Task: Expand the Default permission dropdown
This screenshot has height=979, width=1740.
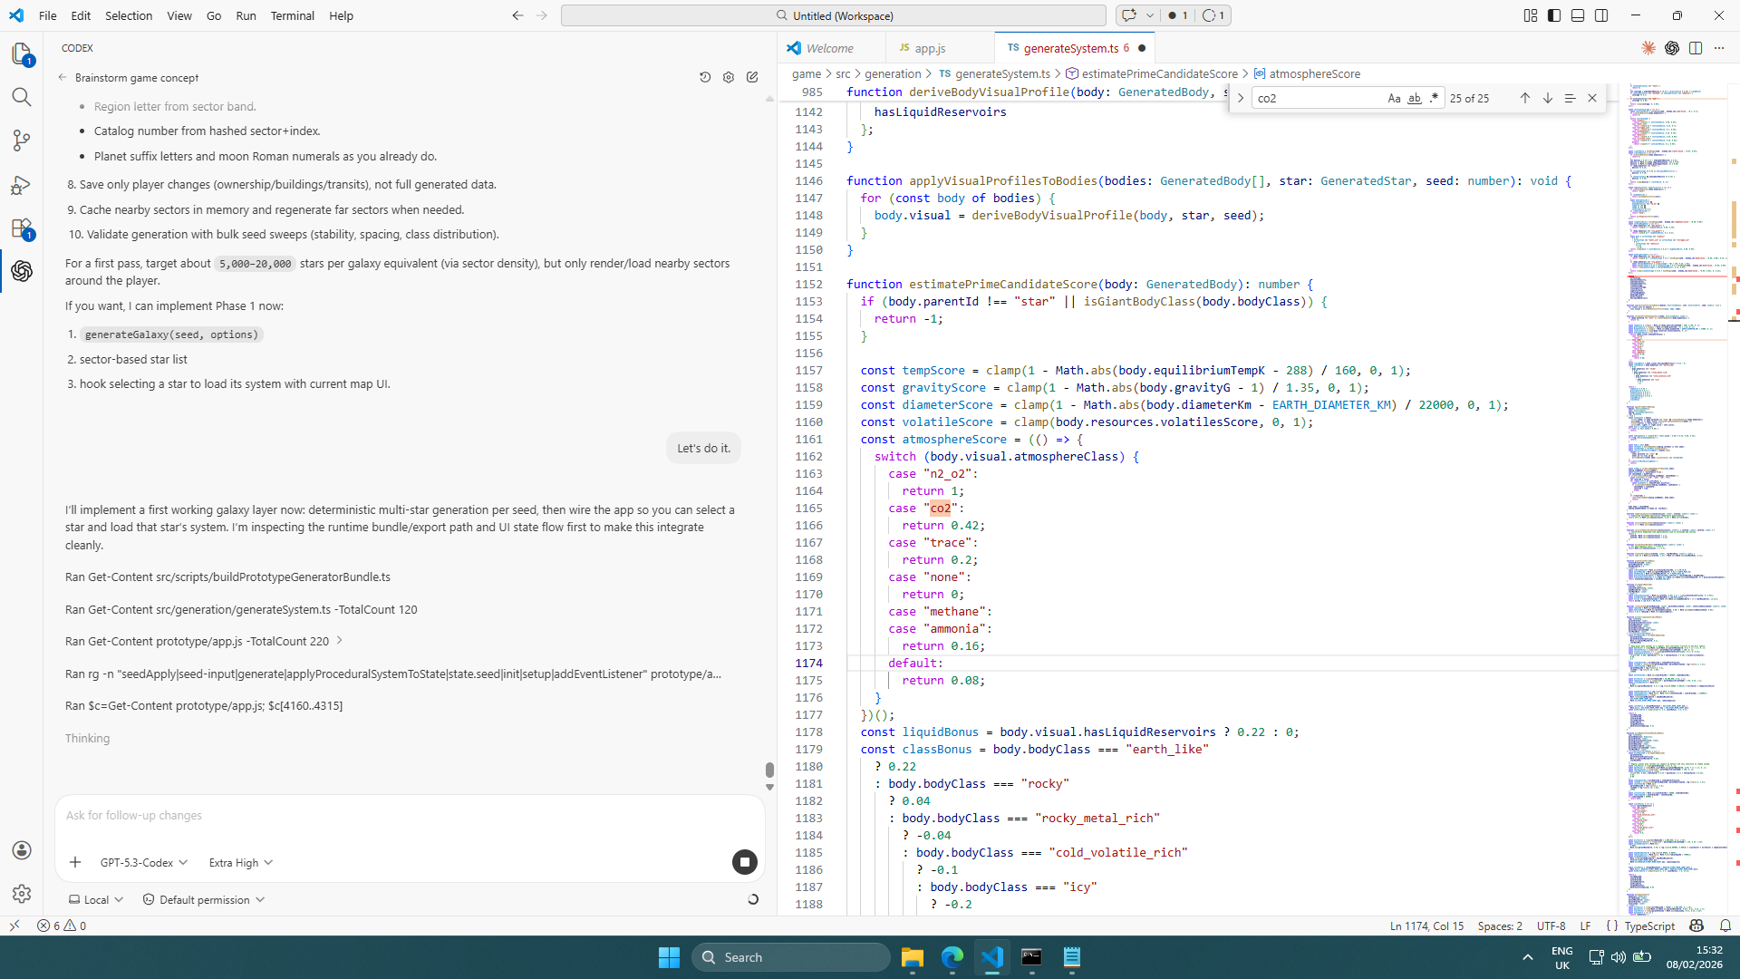Action: point(204,900)
